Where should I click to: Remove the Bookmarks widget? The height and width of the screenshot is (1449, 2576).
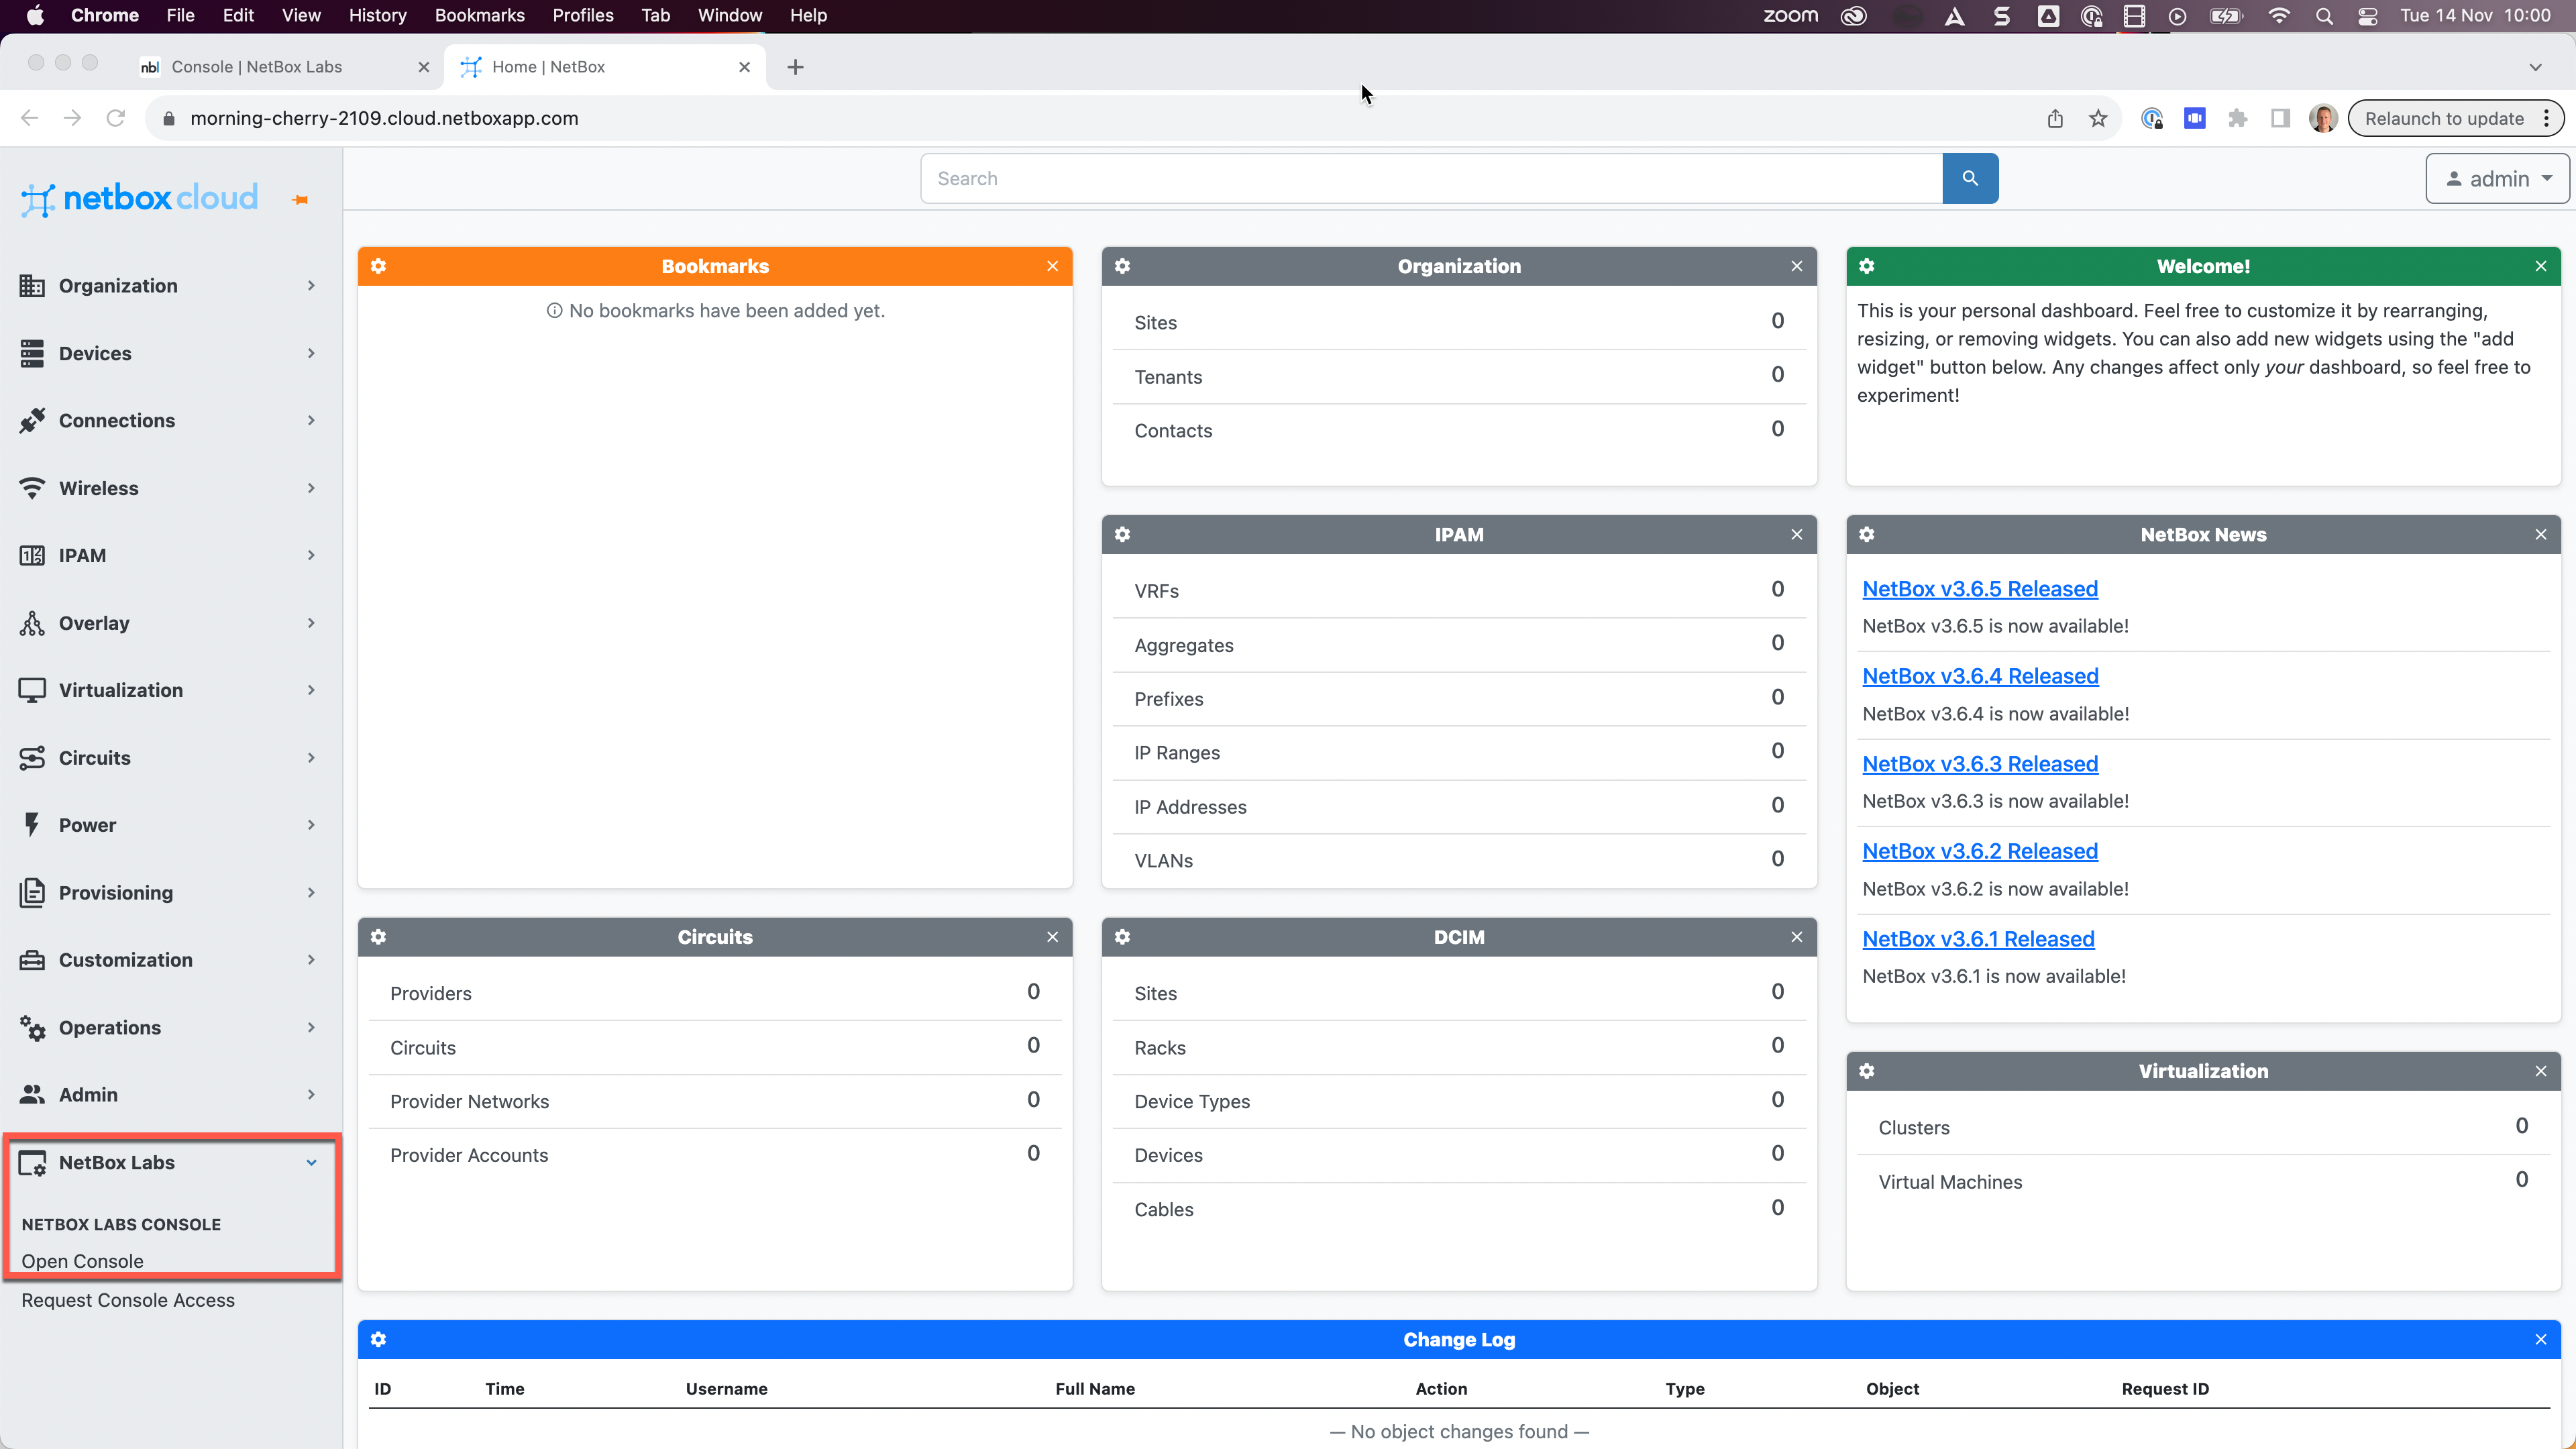pos(1052,266)
